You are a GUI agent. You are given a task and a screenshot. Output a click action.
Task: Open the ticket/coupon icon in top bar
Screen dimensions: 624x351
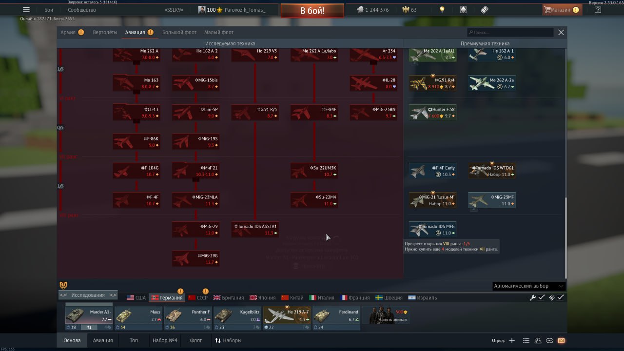(x=484, y=10)
